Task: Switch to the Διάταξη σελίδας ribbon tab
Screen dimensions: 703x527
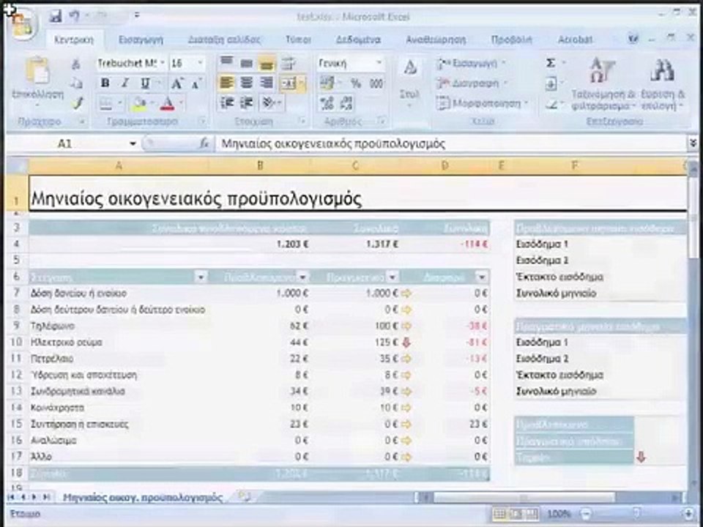Action: (x=224, y=40)
